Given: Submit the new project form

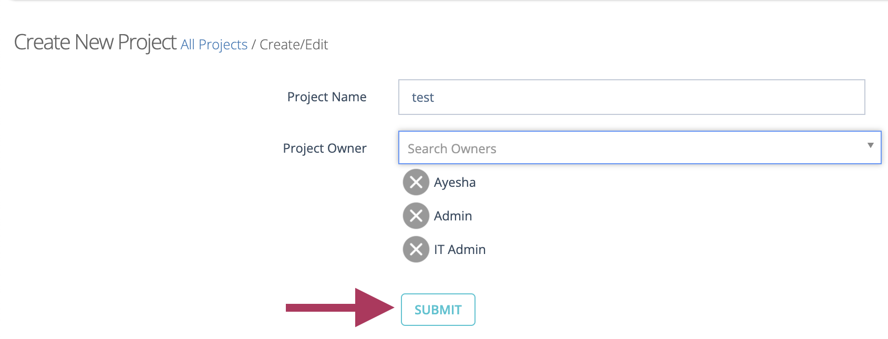Looking at the screenshot, I should [438, 310].
